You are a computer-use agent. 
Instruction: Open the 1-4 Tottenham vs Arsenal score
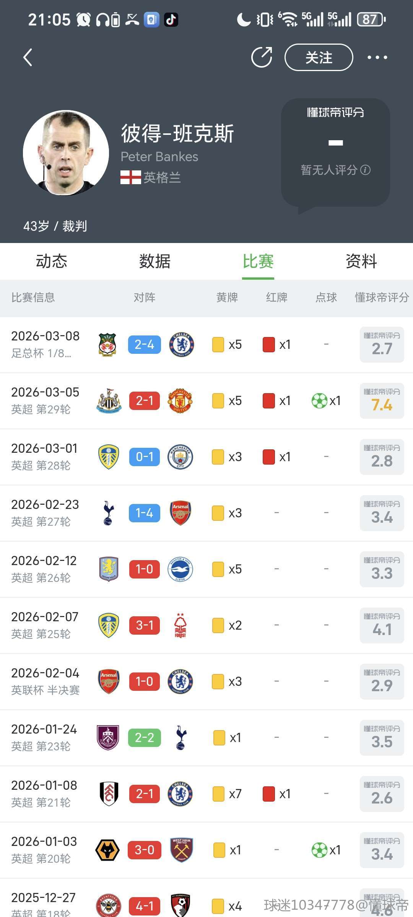(145, 513)
